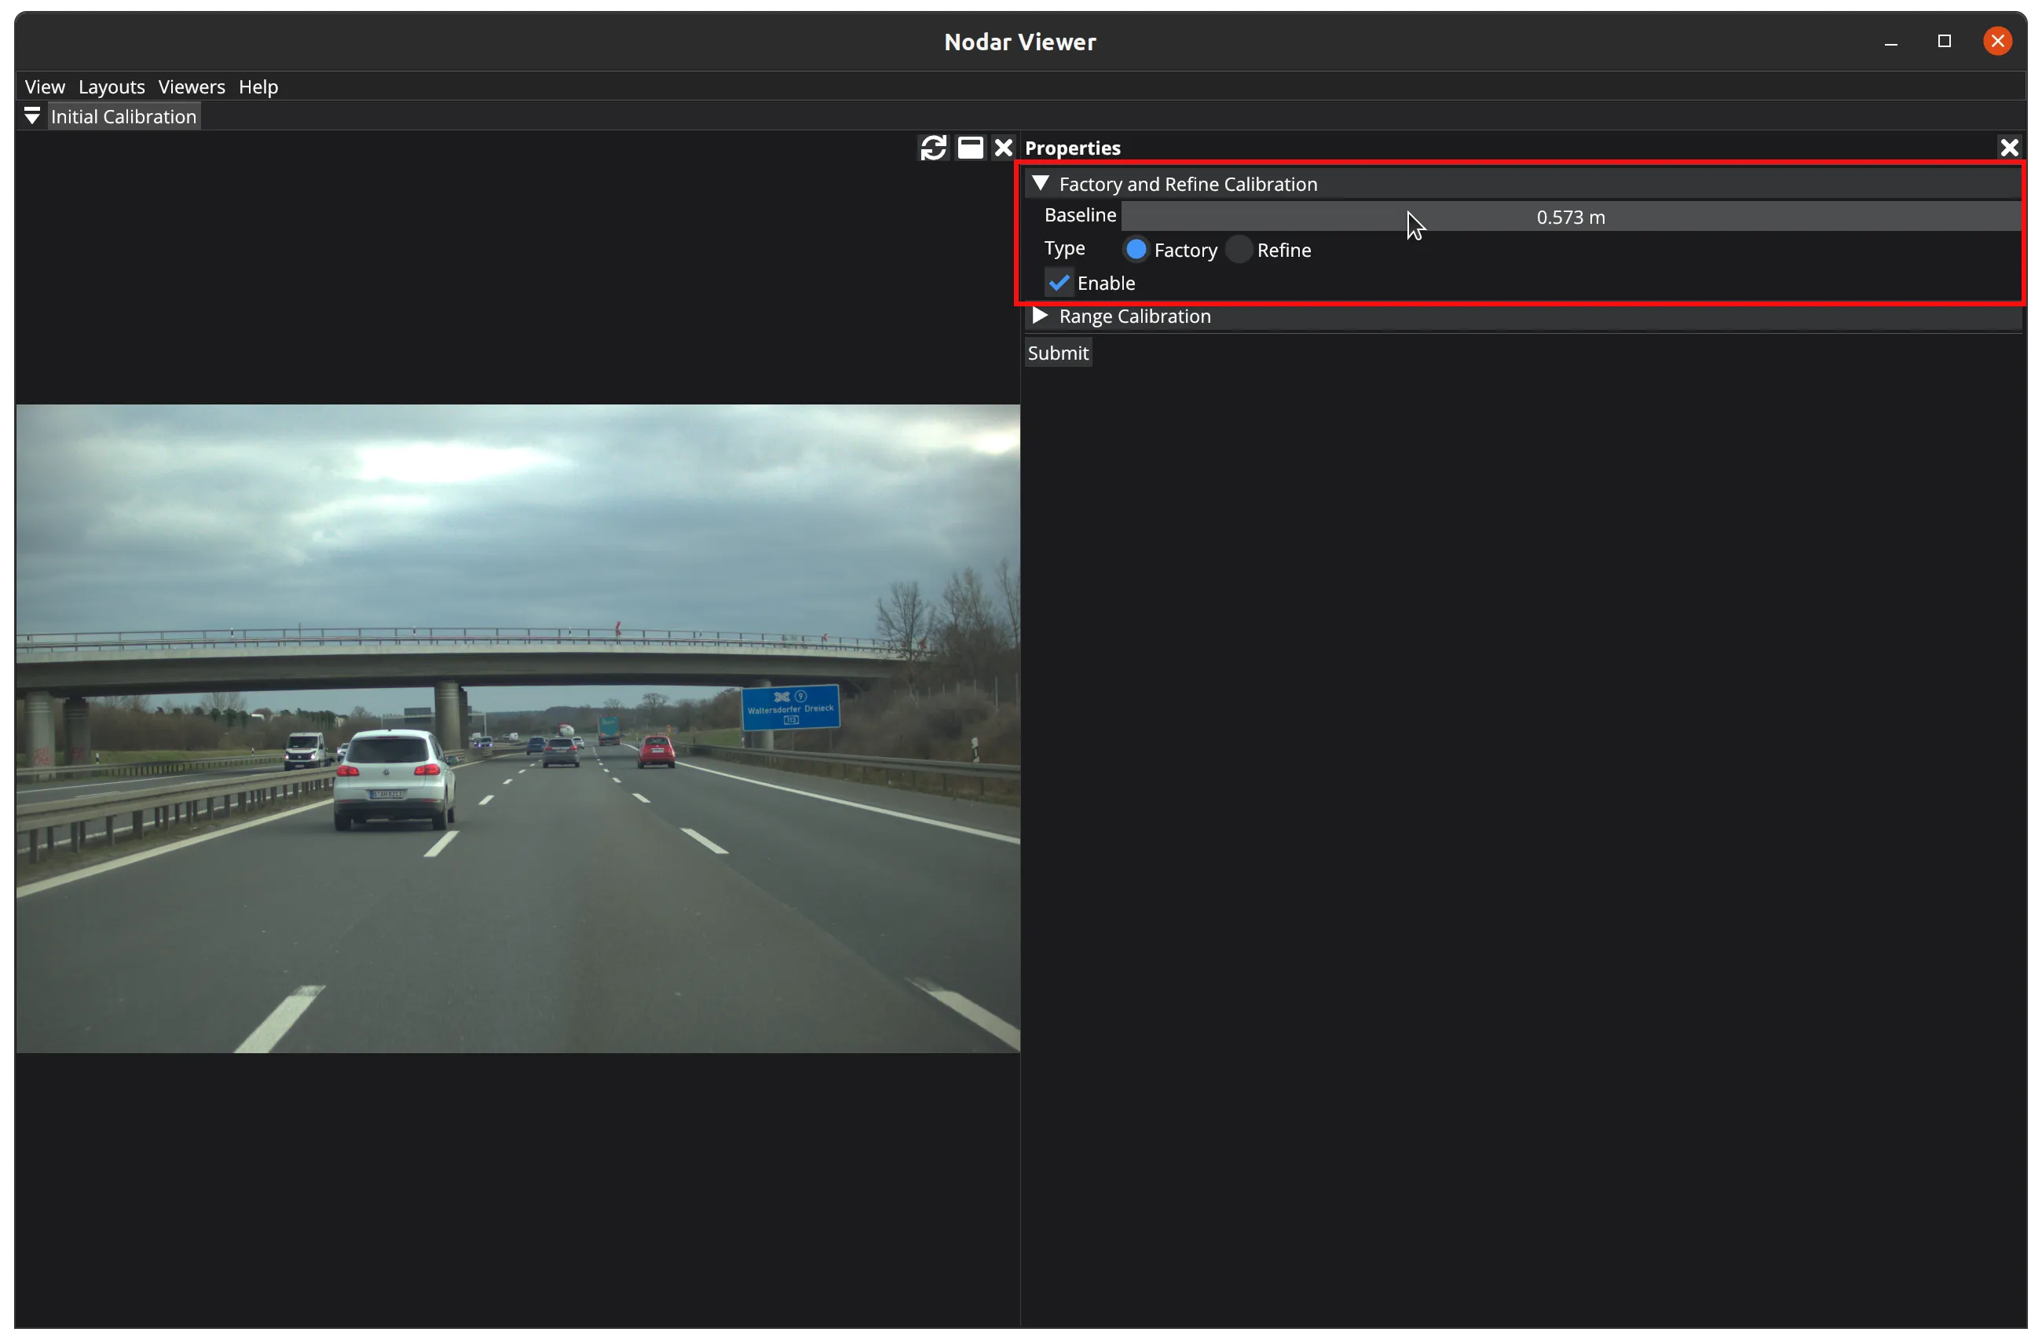Maximize the Nodar Viewer window
The image size is (2042, 1343).
1944,41
